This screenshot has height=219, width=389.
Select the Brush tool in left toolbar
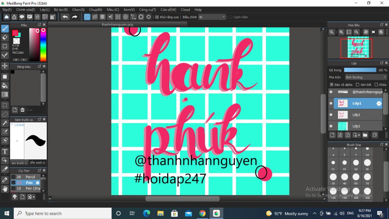(x=5, y=29)
